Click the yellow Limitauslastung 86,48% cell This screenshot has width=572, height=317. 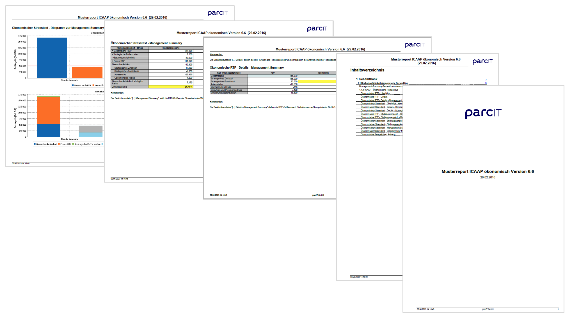point(171,87)
